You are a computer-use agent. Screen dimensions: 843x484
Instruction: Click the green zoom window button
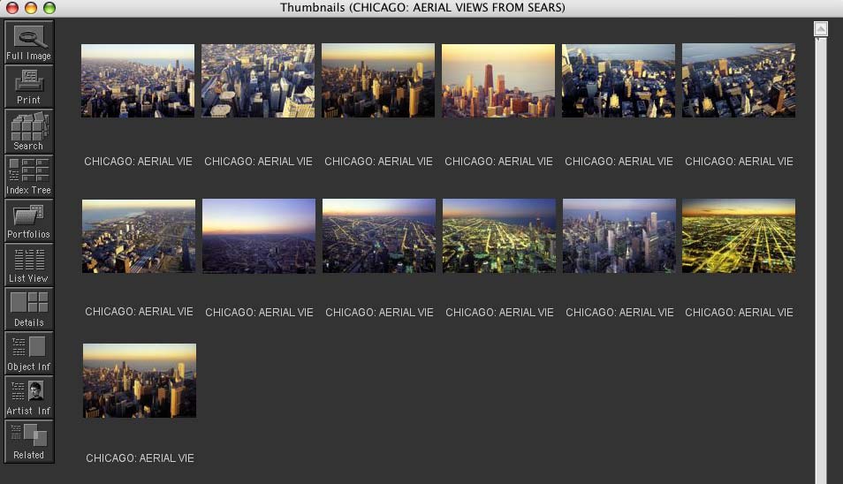(49, 8)
